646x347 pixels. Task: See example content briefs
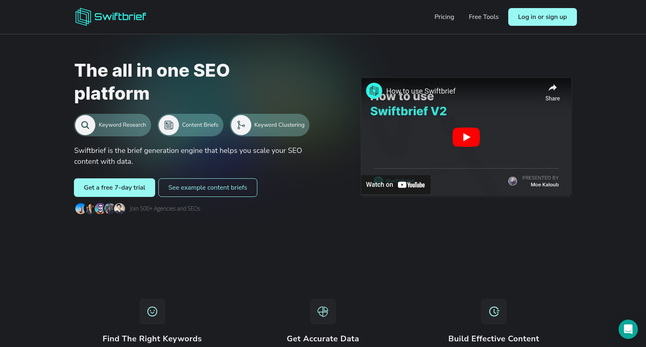tap(208, 188)
